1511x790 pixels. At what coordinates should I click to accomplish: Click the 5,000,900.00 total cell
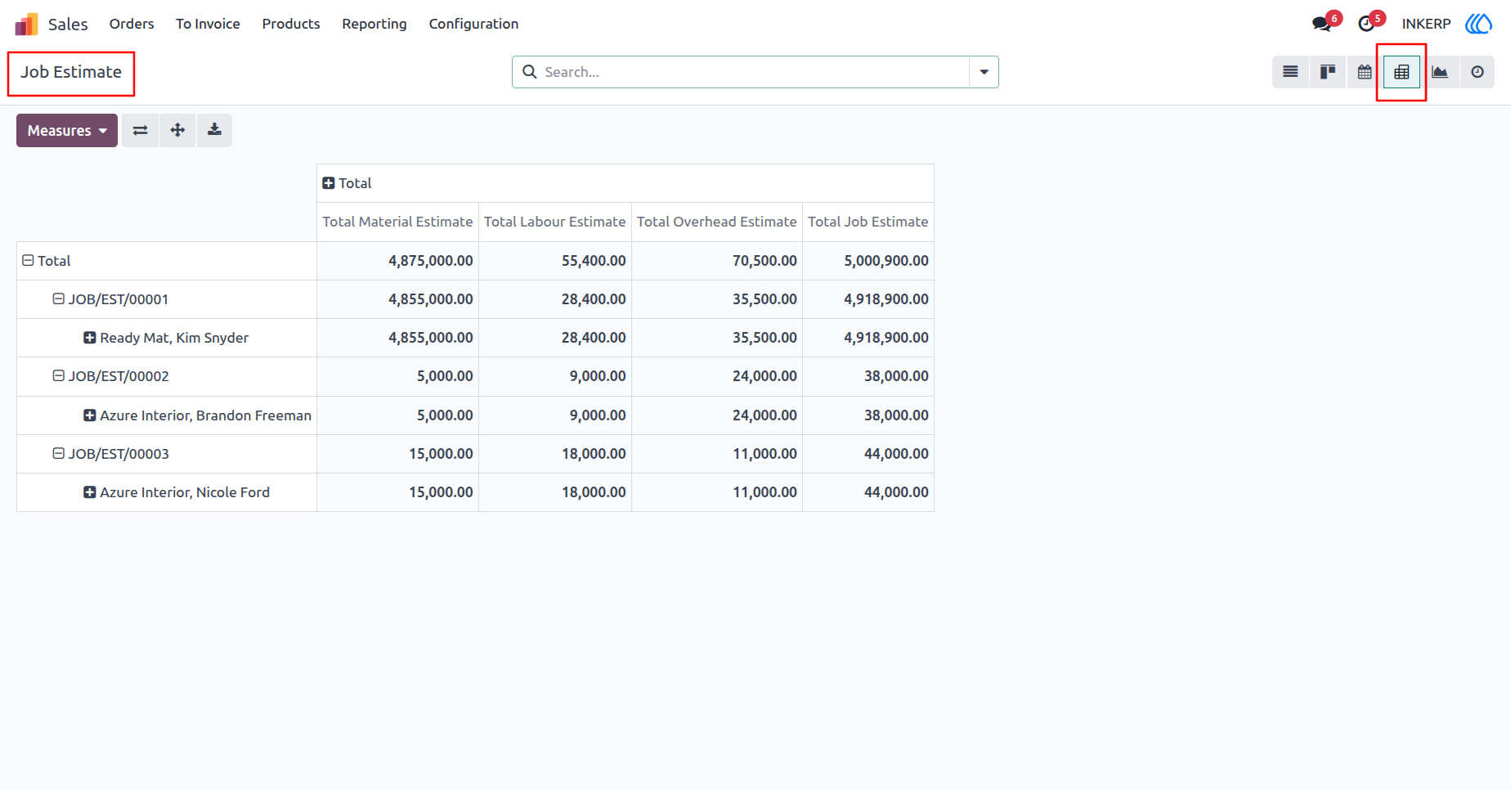tap(868, 261)
